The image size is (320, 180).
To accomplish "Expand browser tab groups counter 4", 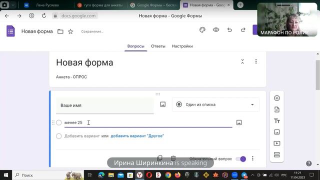I will tap(4, 5).
